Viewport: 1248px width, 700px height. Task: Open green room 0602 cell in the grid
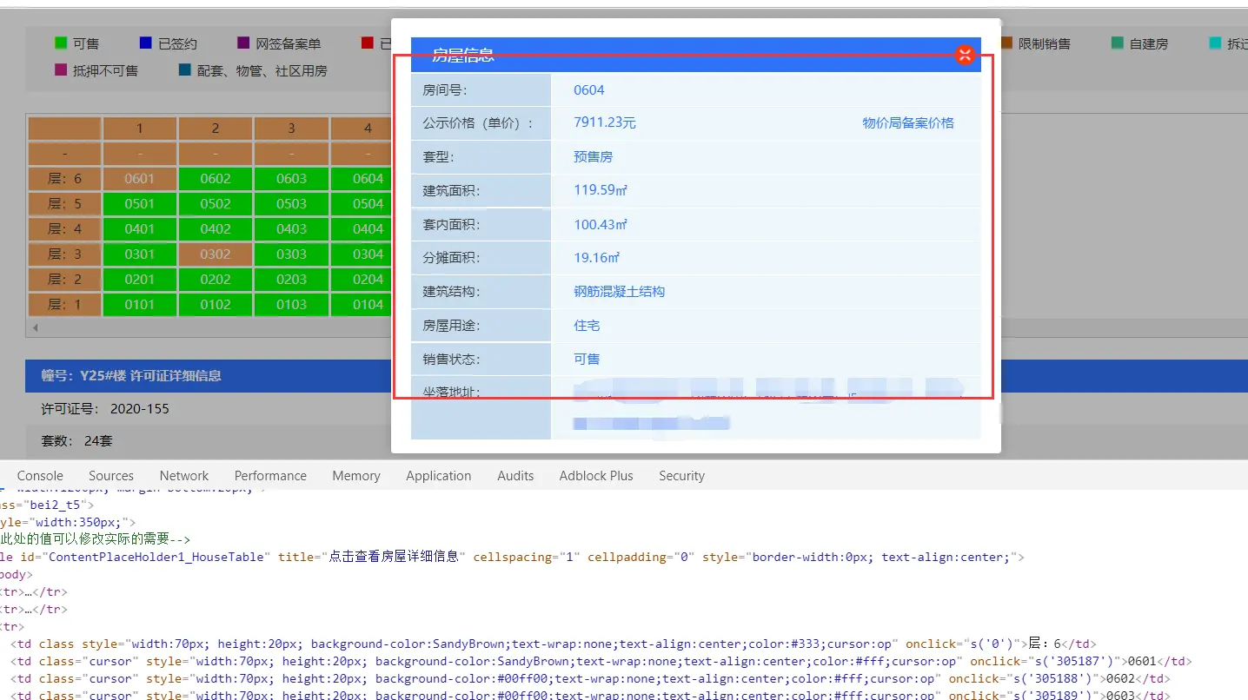[216, 179]
